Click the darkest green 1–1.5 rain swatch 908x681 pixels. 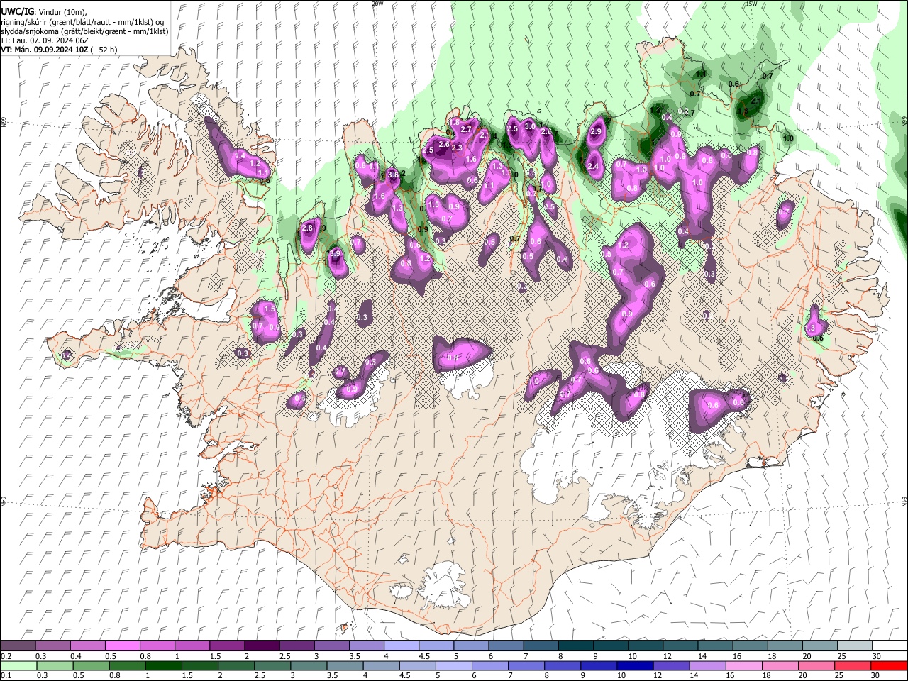coord(163,665)
